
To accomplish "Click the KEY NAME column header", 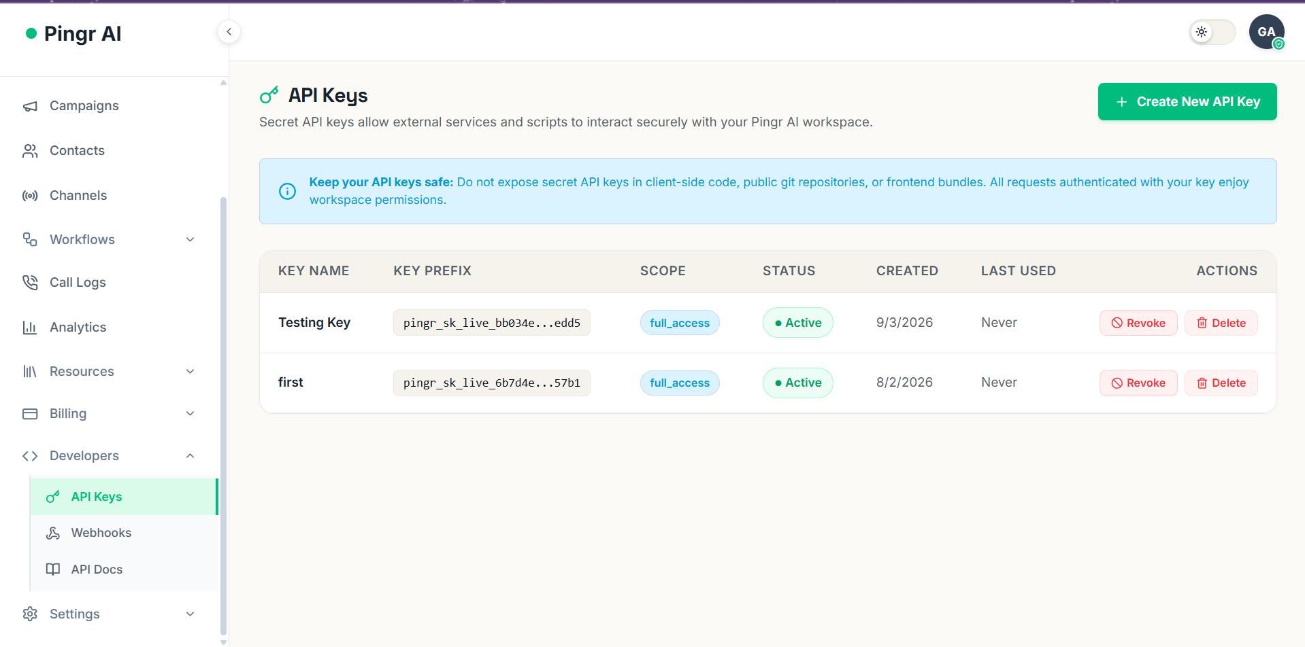I will pos(314,271).
